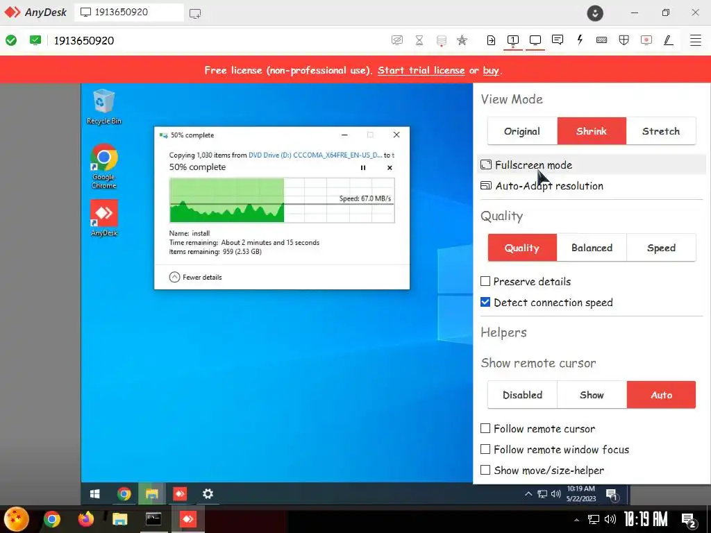This screenshot has height=533, width=711.
Task: Set remote cursor to Show
Action: 592,395
